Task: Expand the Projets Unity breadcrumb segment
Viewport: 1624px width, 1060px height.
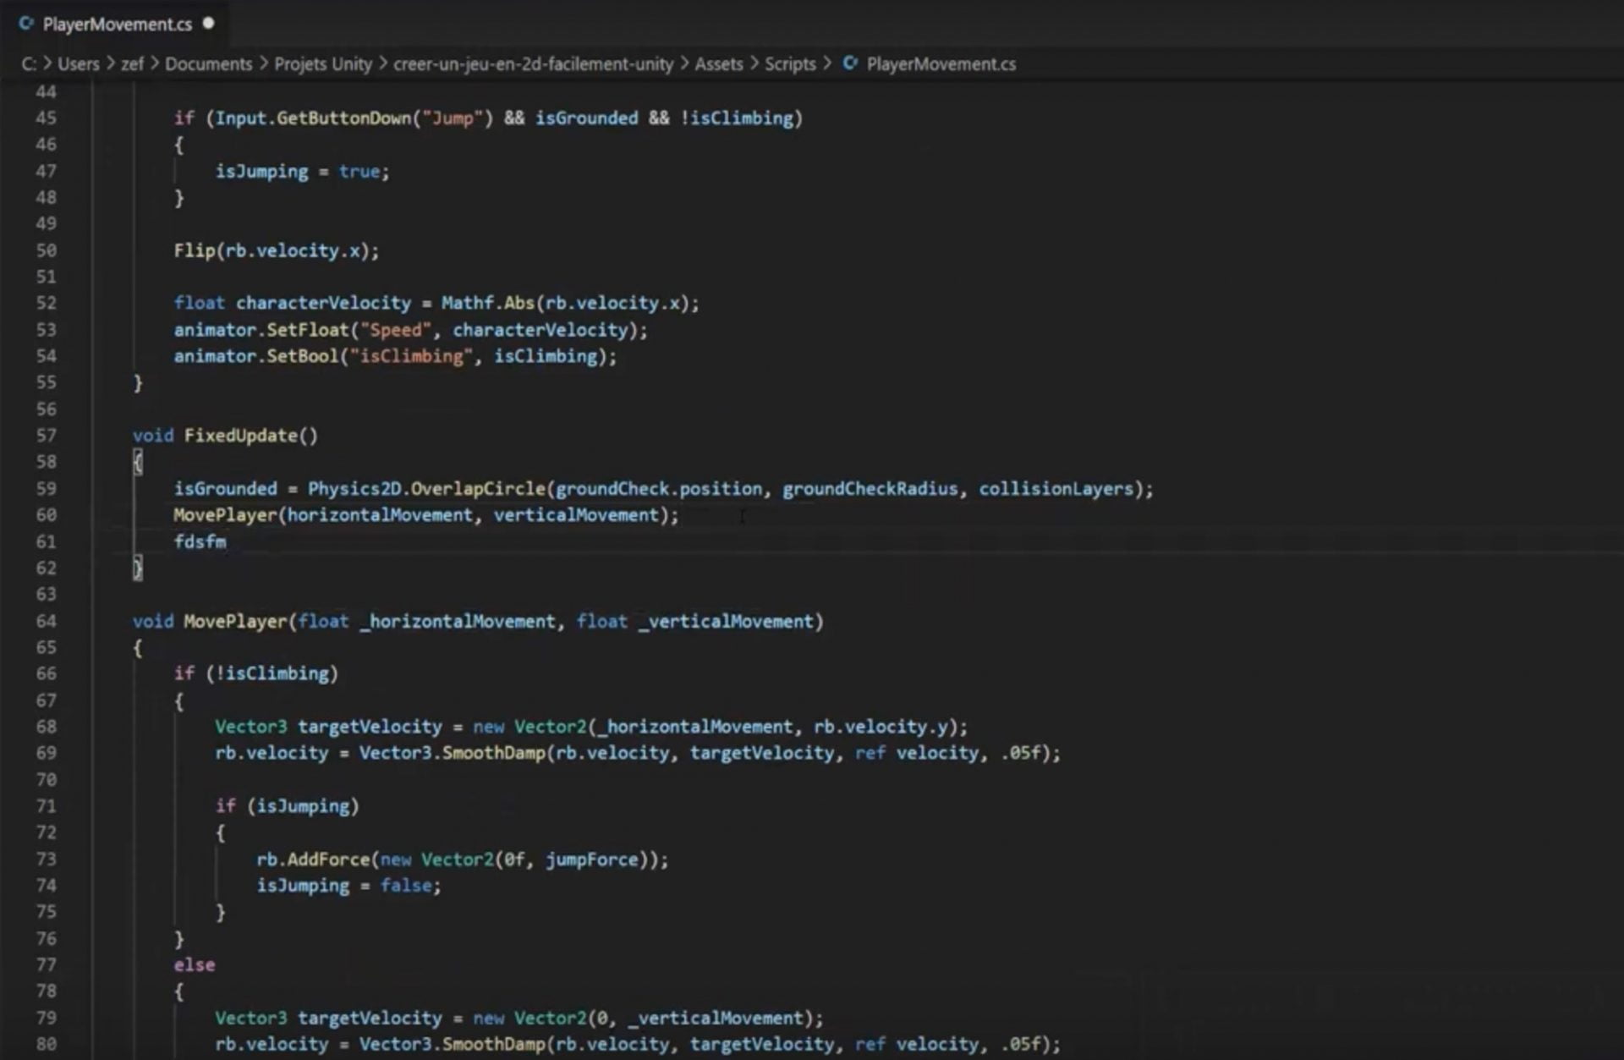Action: pyautogui.click(x=322, y=63)
